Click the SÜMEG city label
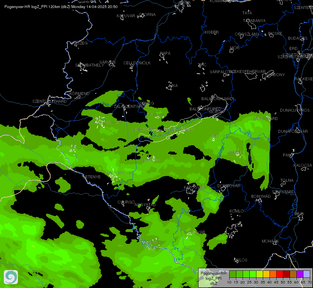 147,103
